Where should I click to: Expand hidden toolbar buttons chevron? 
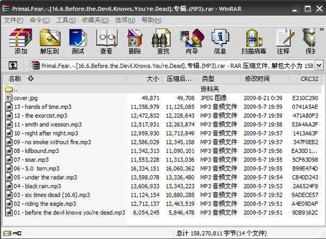(x=322, y=29)
